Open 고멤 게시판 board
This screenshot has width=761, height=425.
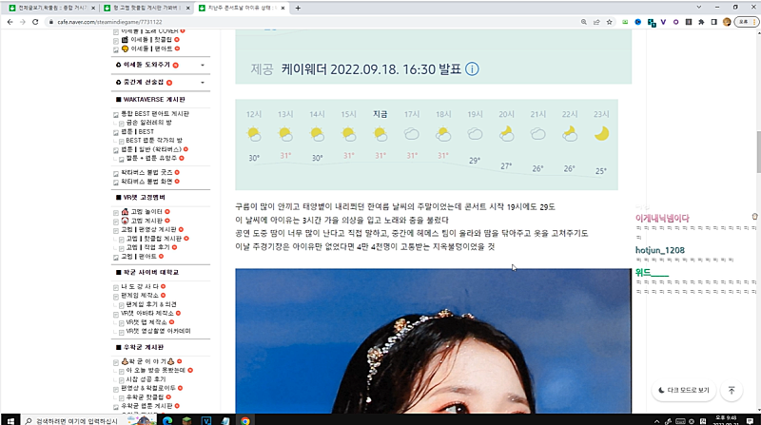tap(146, 221)
